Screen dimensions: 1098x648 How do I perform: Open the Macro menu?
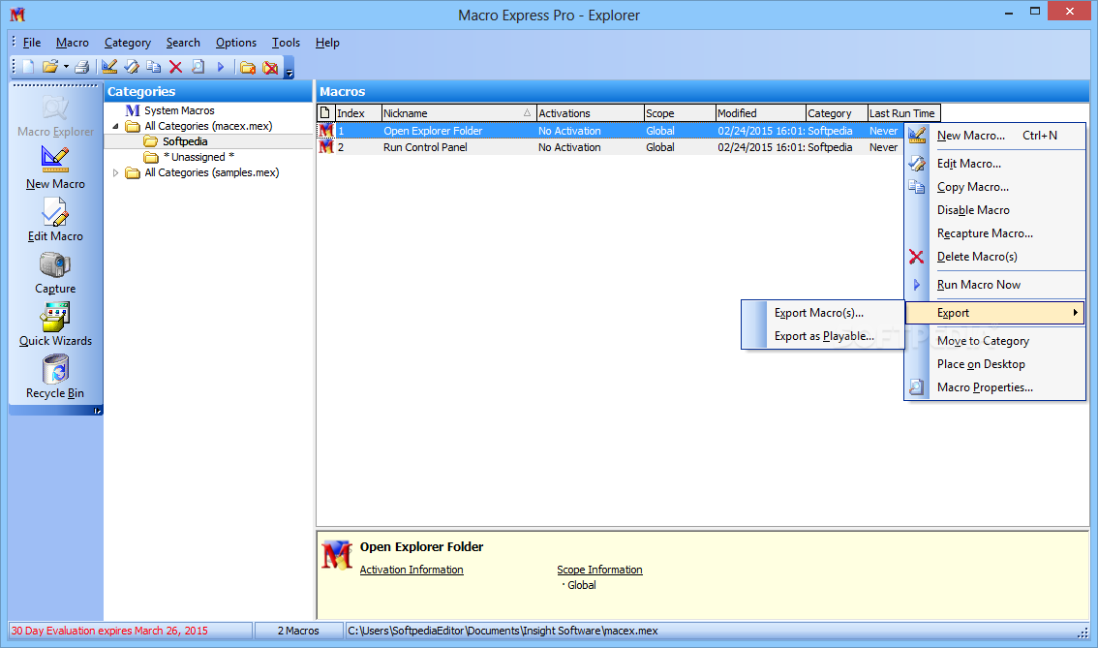72,43
